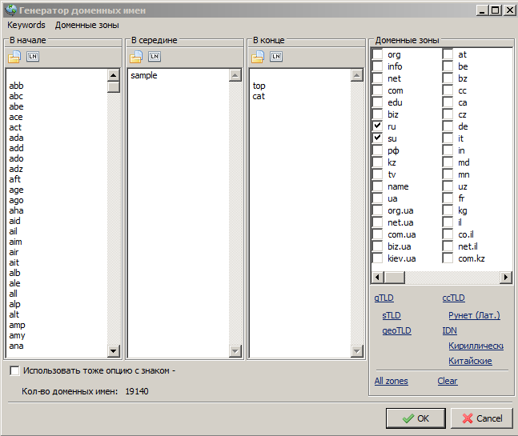
Task: Click All zones link
Action: (392, 381)
